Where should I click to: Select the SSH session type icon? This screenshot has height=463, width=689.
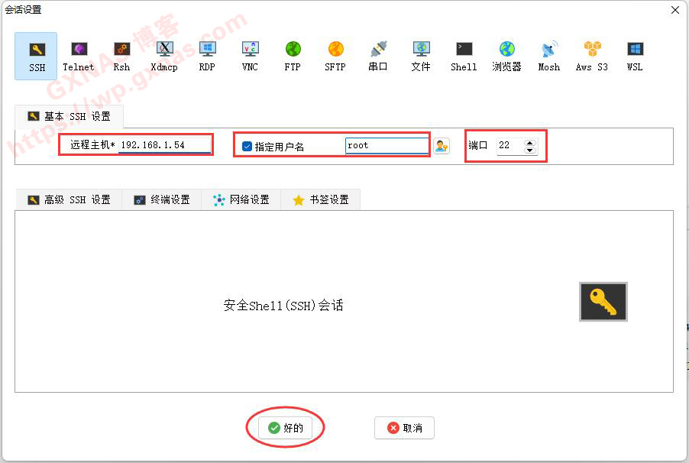[x=36, y=56]
